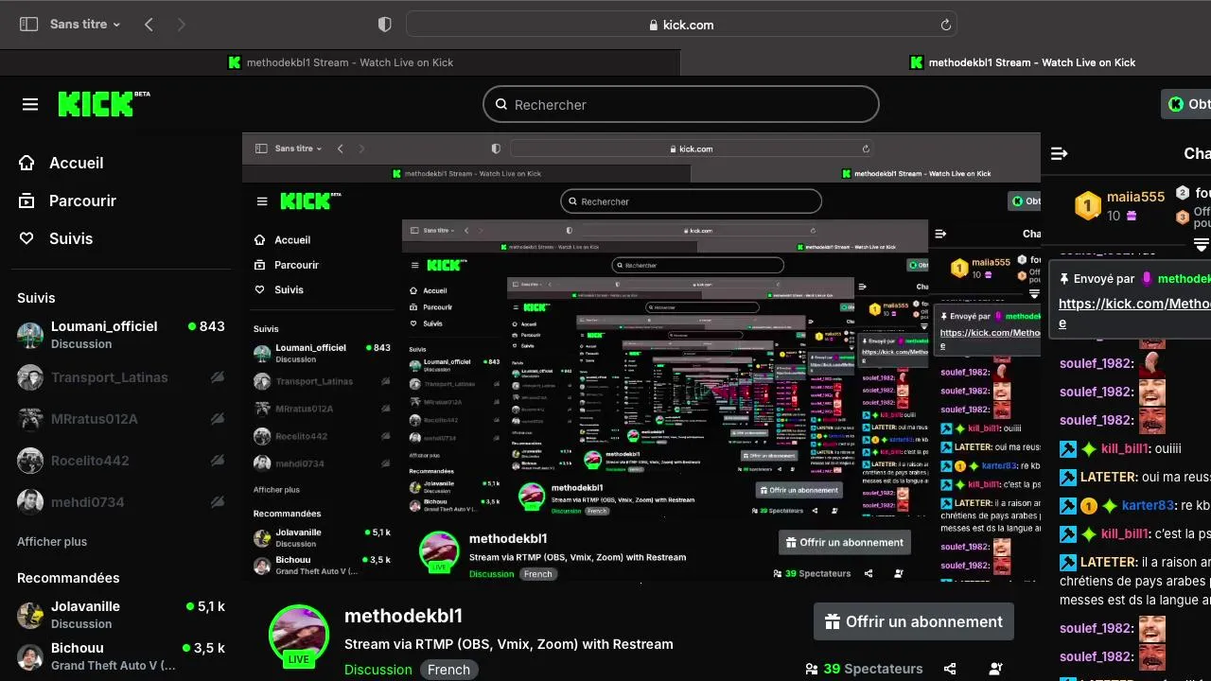The image size is (1211, 681).
Task: Open the Kick hamburger menu
Action: click(x=30, y=104)
